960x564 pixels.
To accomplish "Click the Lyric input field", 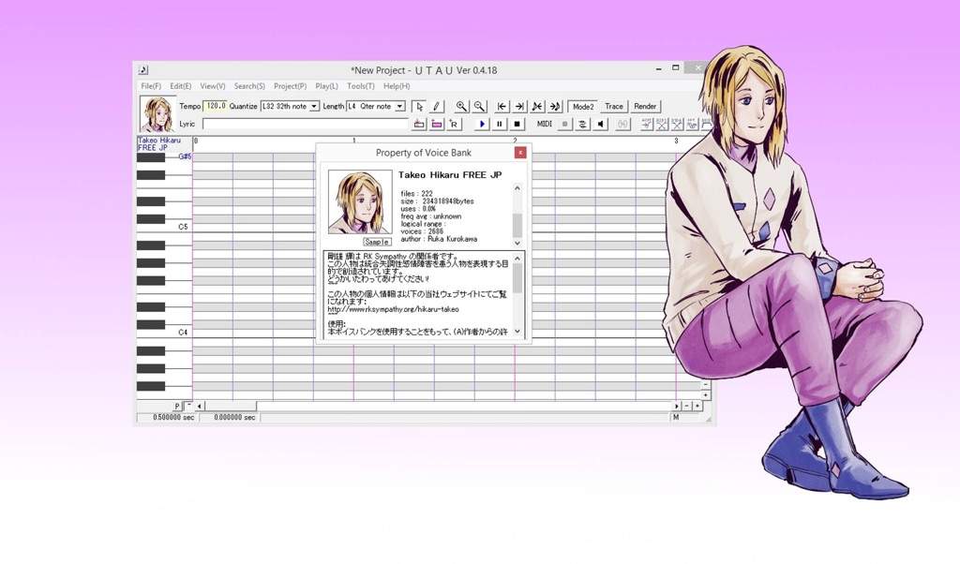I will click(305, 125).
